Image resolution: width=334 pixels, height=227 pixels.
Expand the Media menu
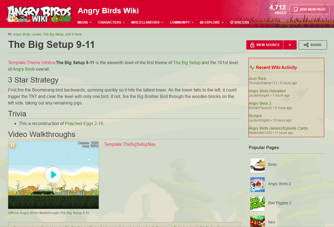pyautogui.click(x=85, y=22)
